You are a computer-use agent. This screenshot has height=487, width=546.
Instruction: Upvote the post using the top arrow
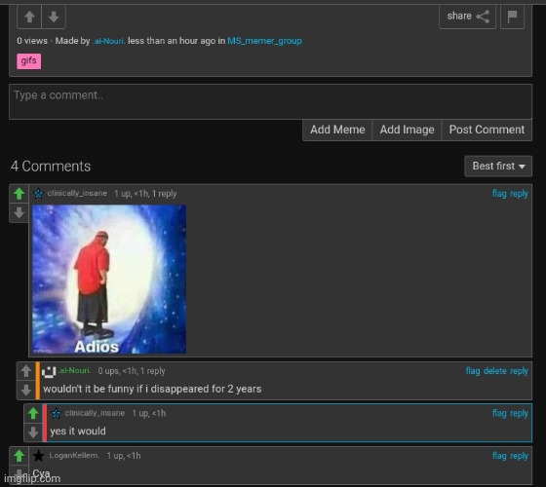pos(29,17)
